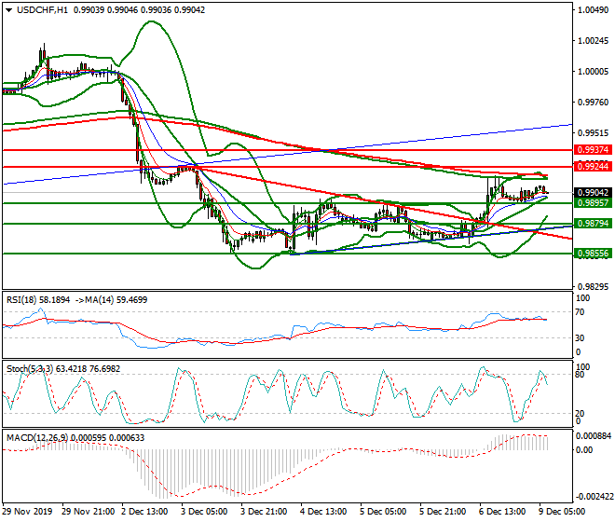Image resolution: width=615 pixels, height=522 pixels.
Task: Select the red 0.99374 price level label
Action: pyautogui.click(x=593, y=149)
